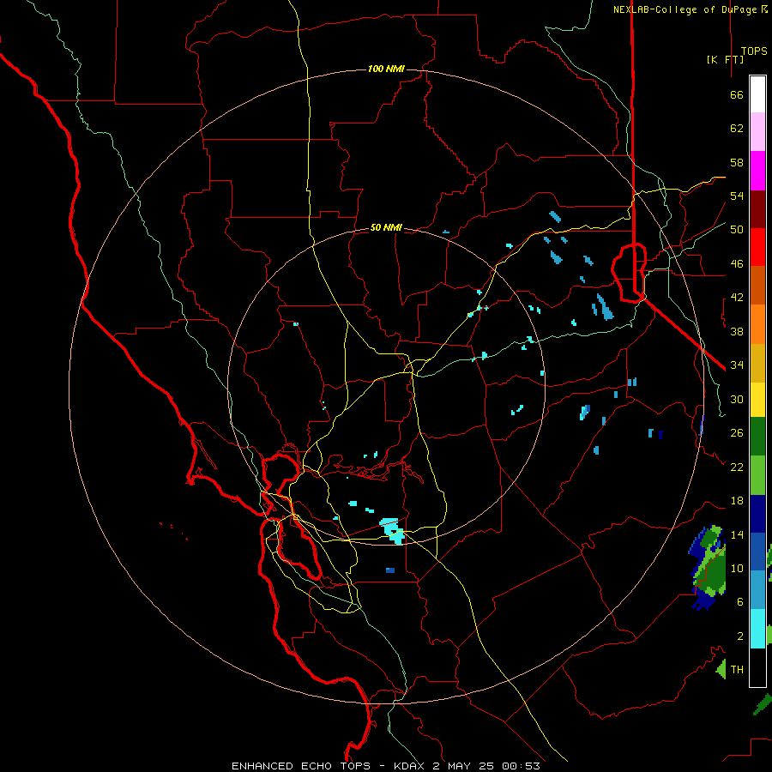Click the "18" legend value

coord(737,501)
